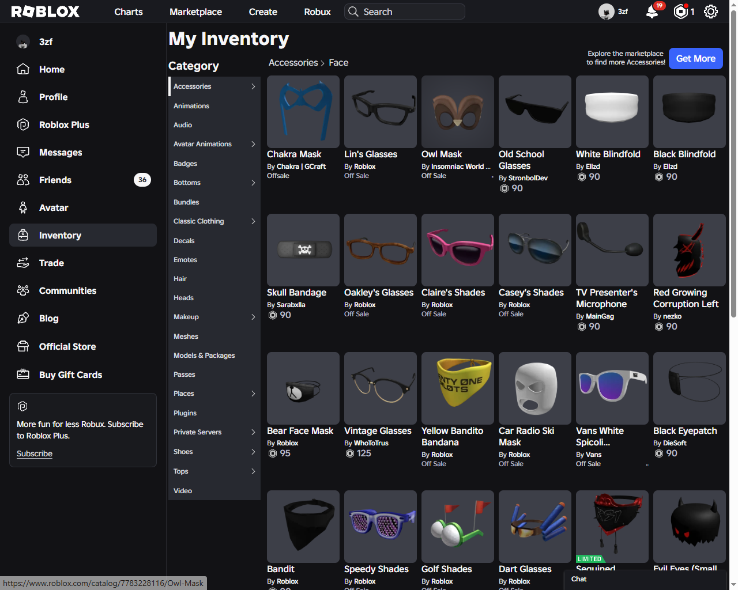Expand the Shoes category arrow

tap(253, 452)
